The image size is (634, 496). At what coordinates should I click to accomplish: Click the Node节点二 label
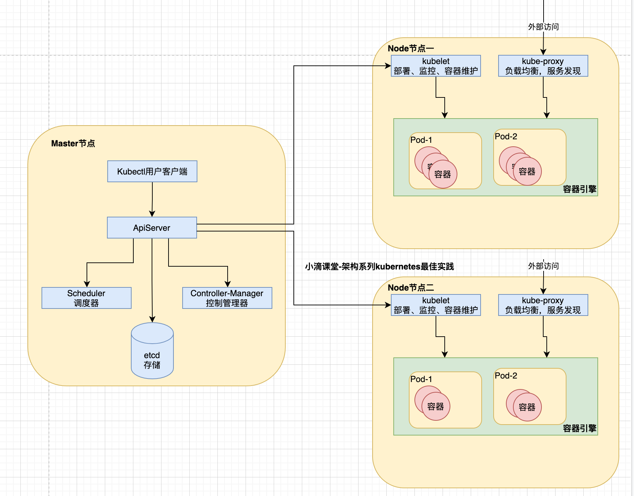411,287
